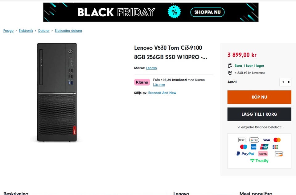Click the Visa card logo
Screen dimensions: 296x195
click(x=266, y=140)
